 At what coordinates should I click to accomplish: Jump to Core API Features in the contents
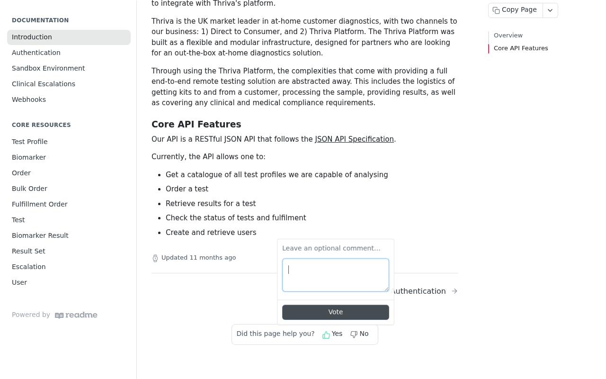pos(521,48)
